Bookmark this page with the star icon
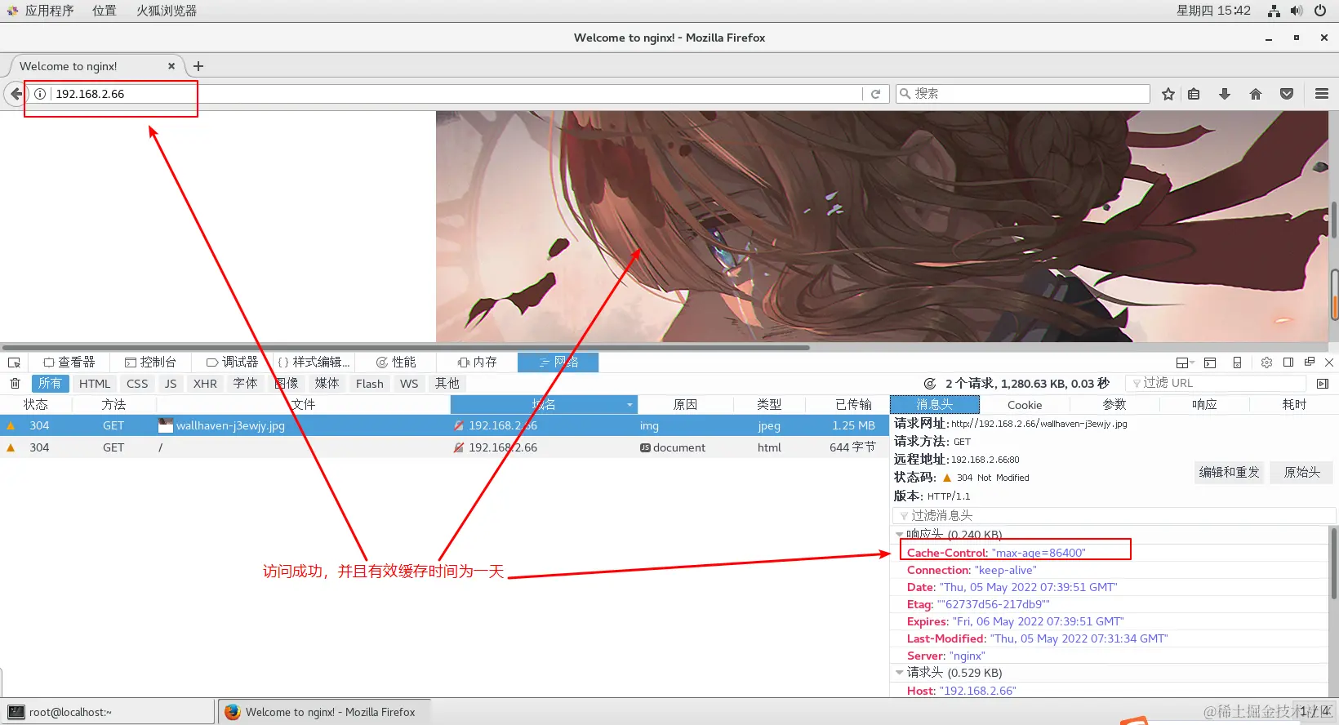The width and height of the screenshot is (1339, 725). tap(1168, 94)
